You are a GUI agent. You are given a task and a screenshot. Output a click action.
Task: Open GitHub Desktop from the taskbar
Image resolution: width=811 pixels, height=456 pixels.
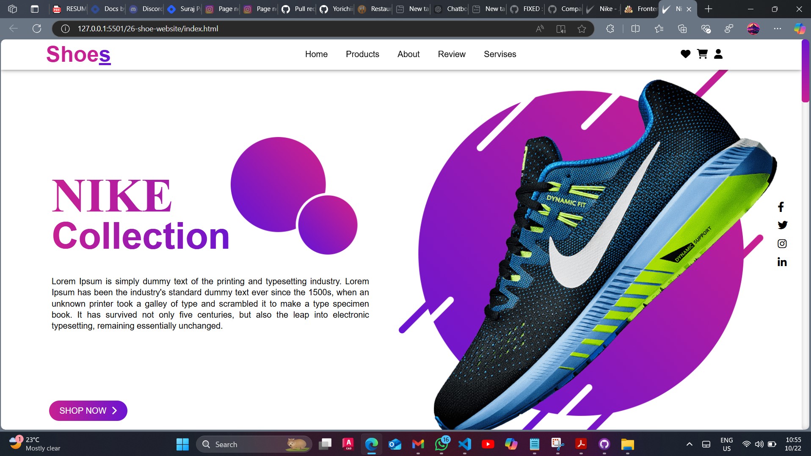(x=604, y=444)
